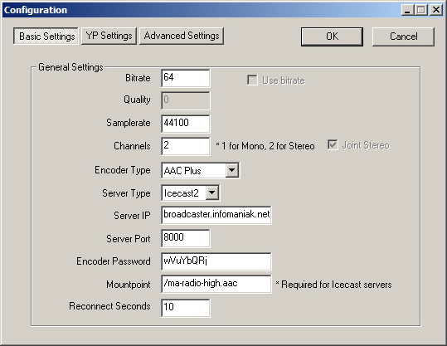This screenshot has height=346, width=447.
Task: Expand the Encoder Type dropdown arrow
Action: [232, 170]
